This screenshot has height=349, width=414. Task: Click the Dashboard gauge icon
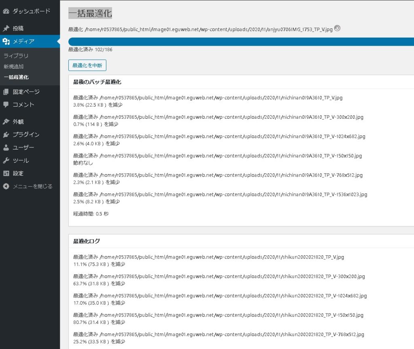pos(6,11)
